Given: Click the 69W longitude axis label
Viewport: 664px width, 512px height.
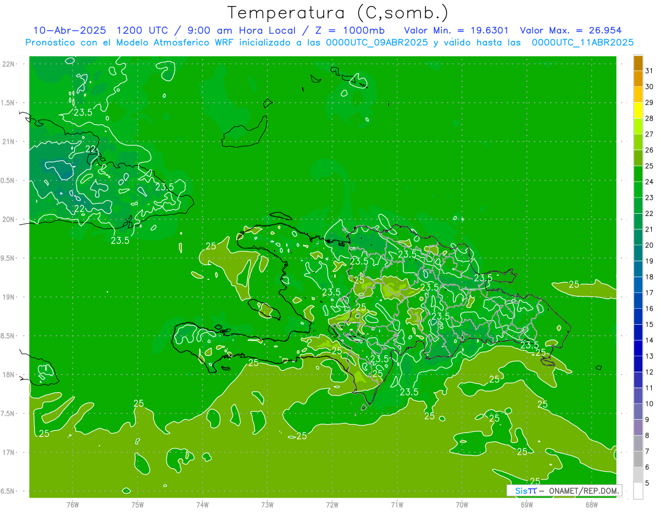Looking at the screenshot, I should coord(527,504).
